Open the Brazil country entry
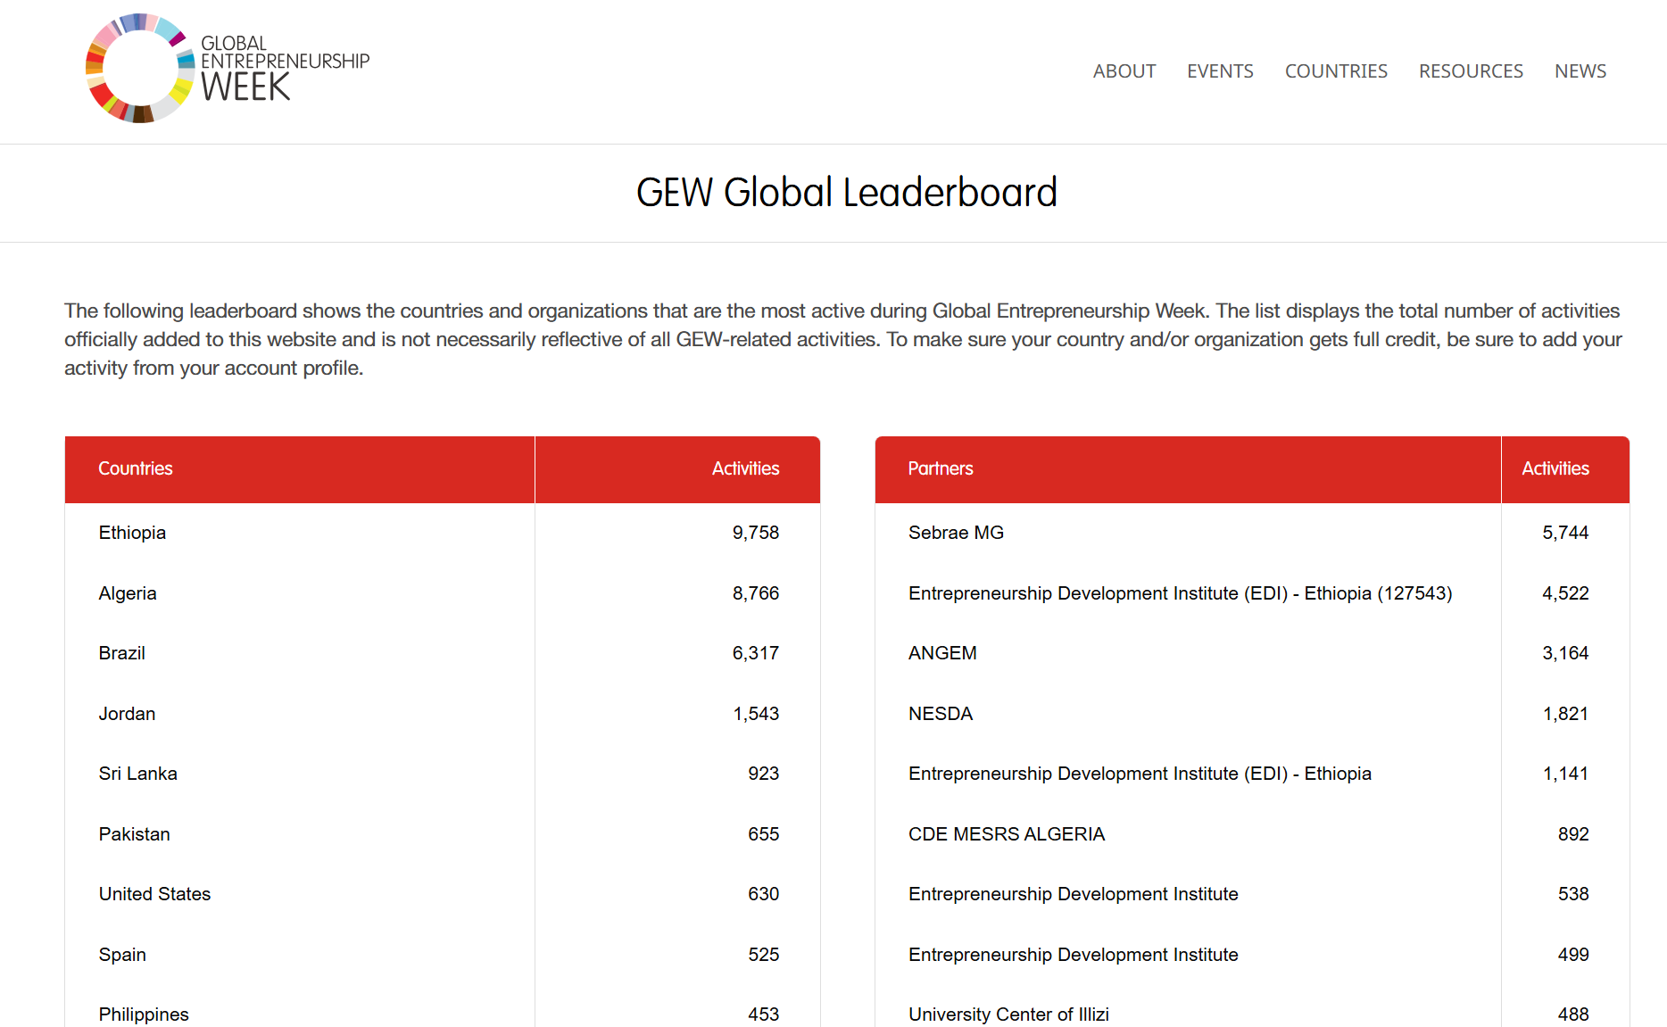 [121, 653]
